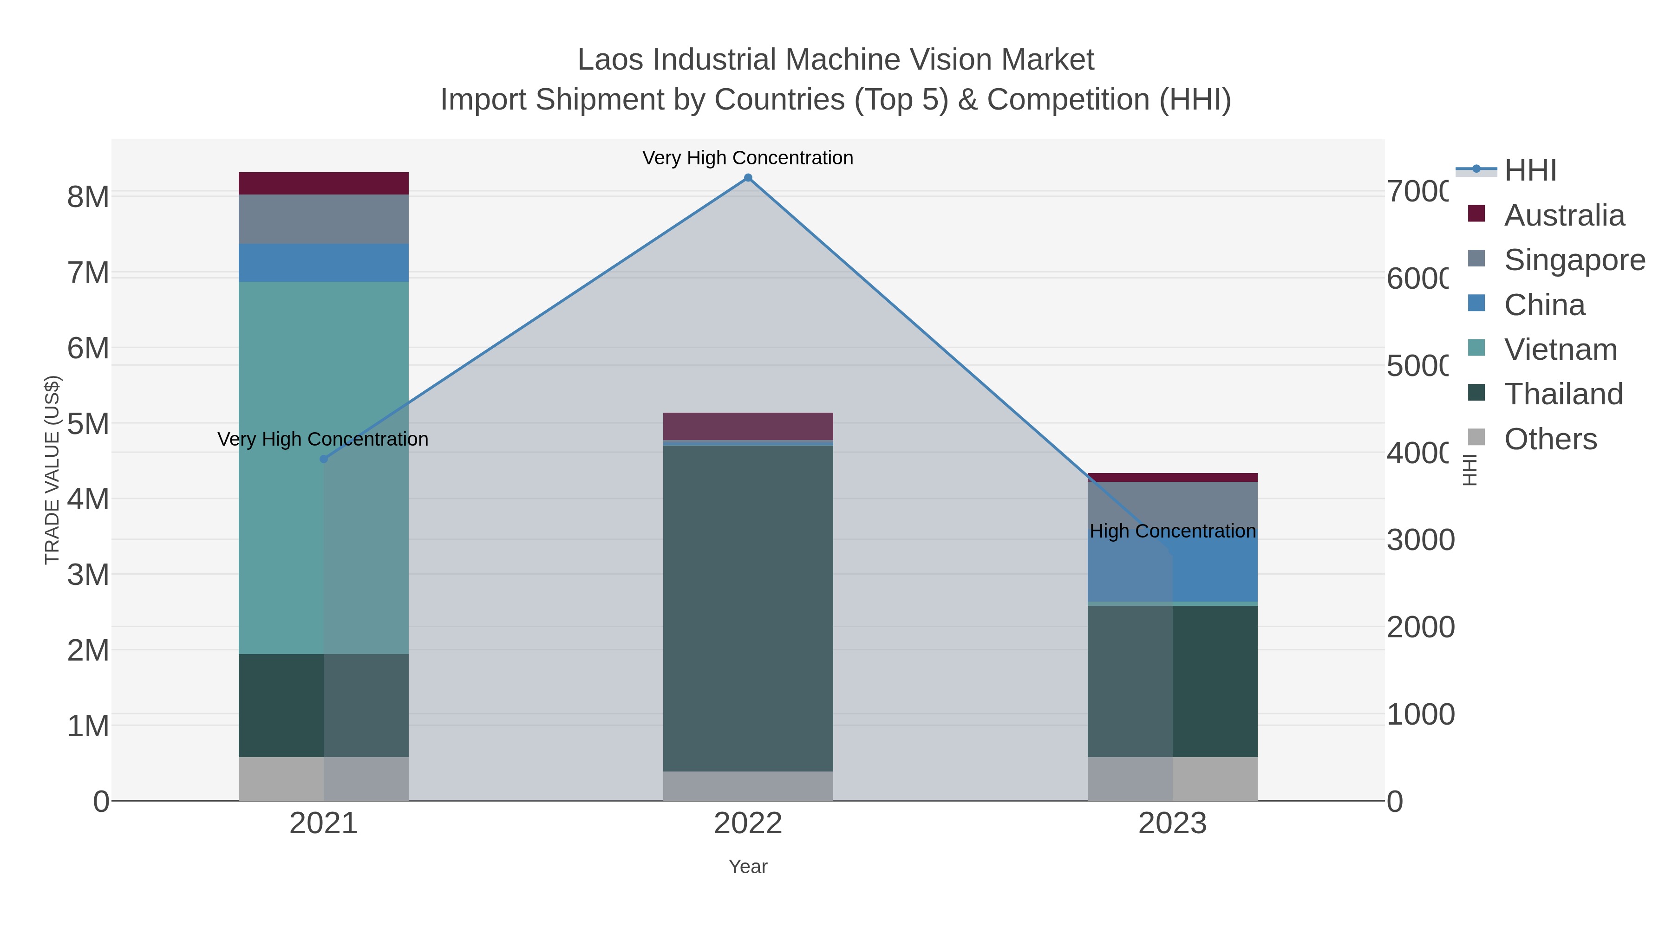Click the 2022 HHI data point marker

[x=748, y=178]
